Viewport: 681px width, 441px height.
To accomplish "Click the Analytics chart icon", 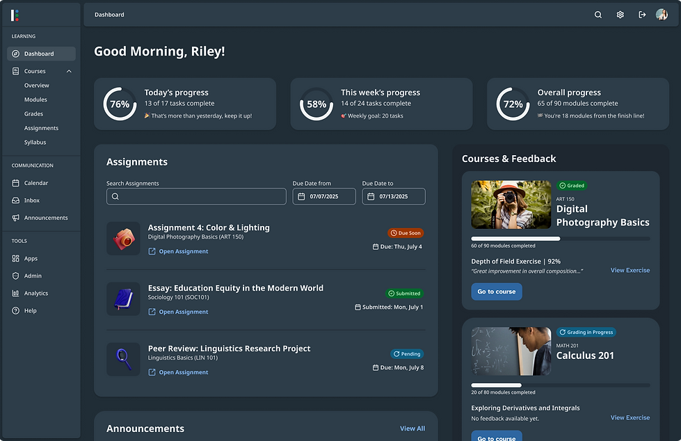I will click(x=15, y=294).
